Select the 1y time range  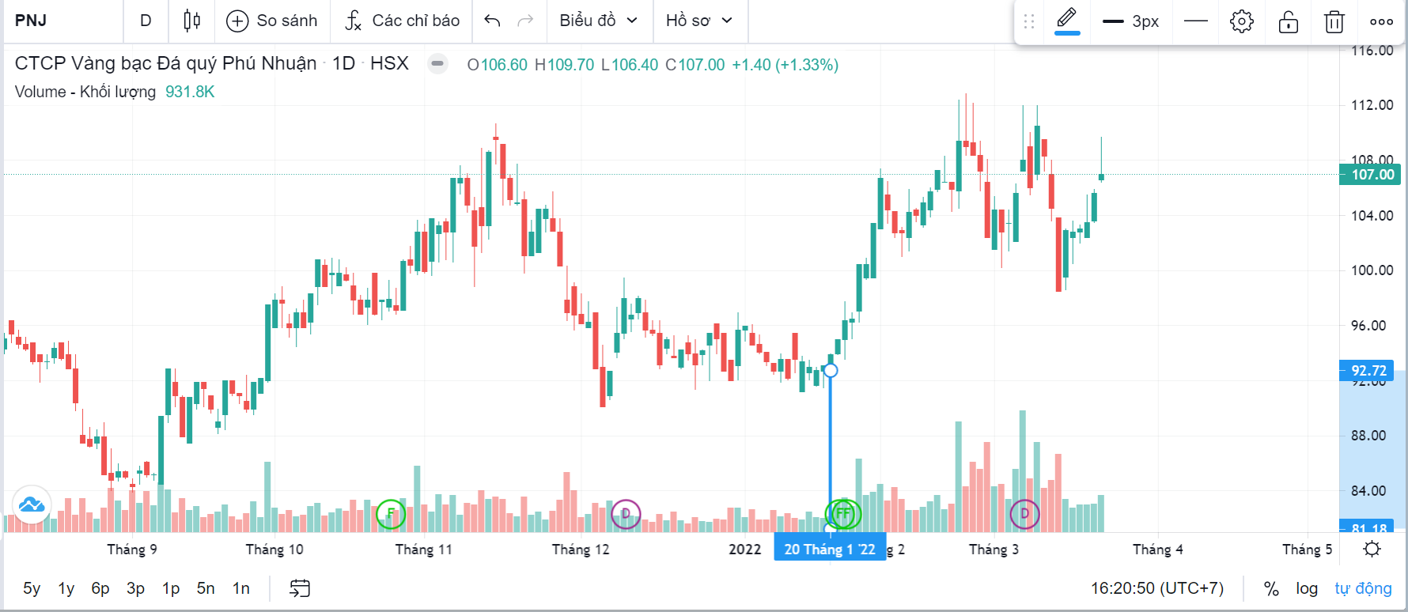66,588
